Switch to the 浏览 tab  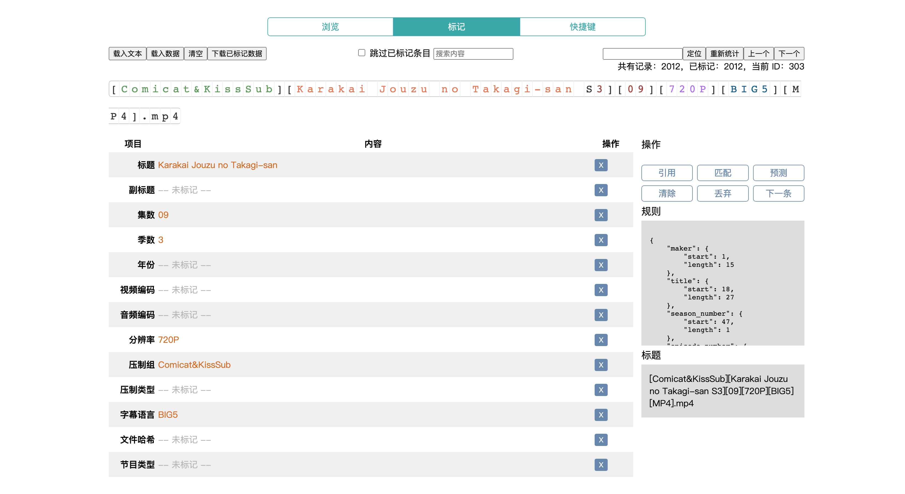point(330,27)
